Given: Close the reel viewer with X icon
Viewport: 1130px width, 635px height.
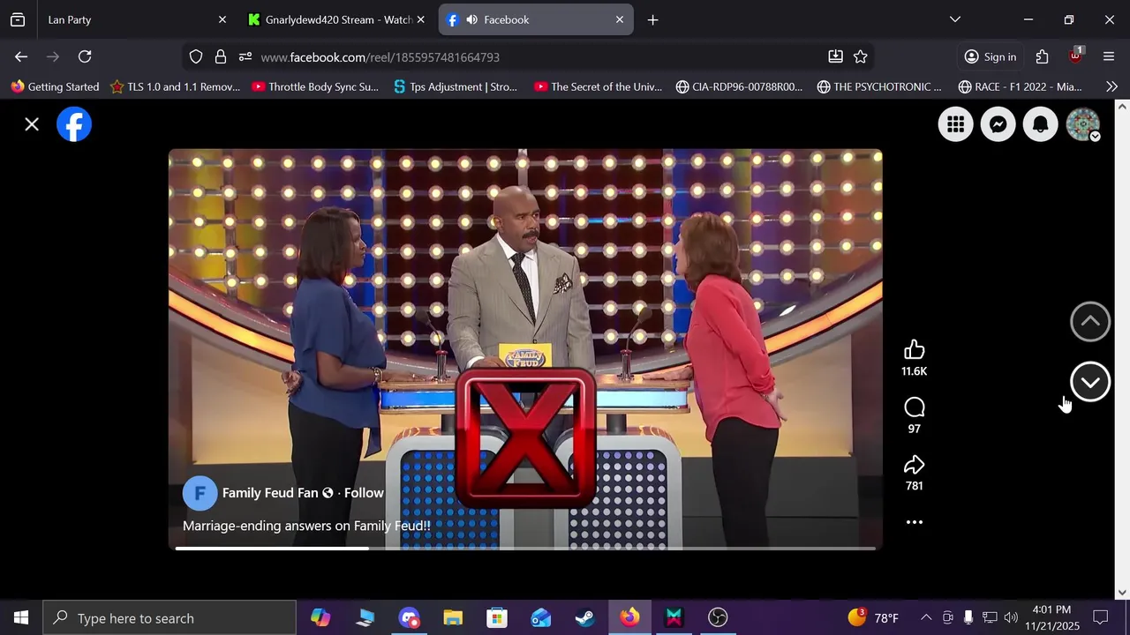Looking at the screenshot, I should 32,124.
